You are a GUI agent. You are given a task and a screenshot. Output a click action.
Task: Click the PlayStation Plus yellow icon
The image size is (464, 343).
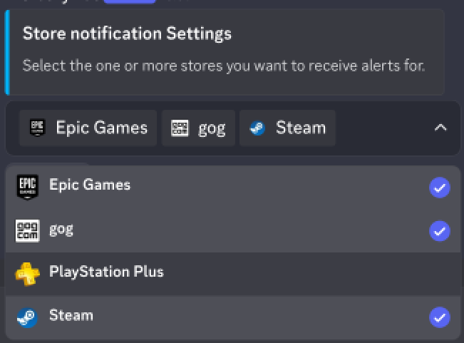coord(27,274)
